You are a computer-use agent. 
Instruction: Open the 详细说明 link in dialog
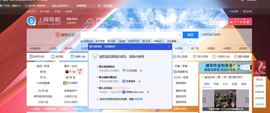click(x=138, y=99)
